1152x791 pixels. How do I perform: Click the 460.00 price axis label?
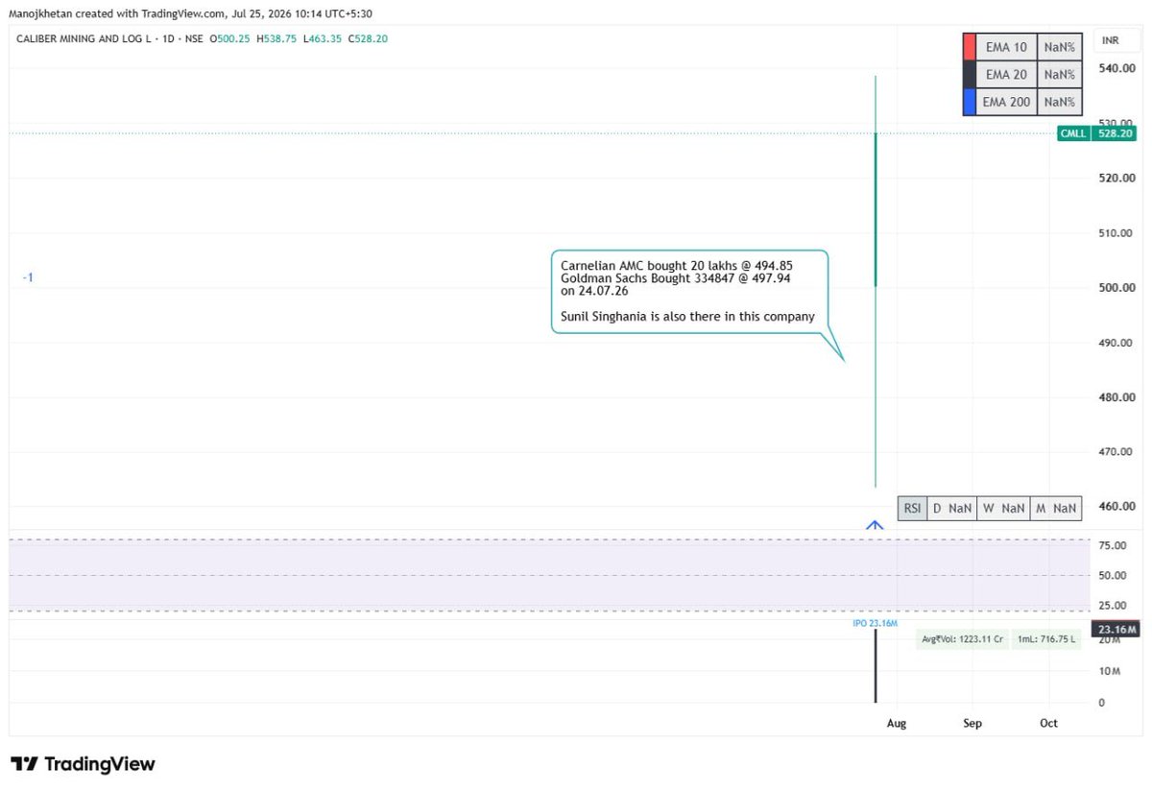coord(1117,507)
